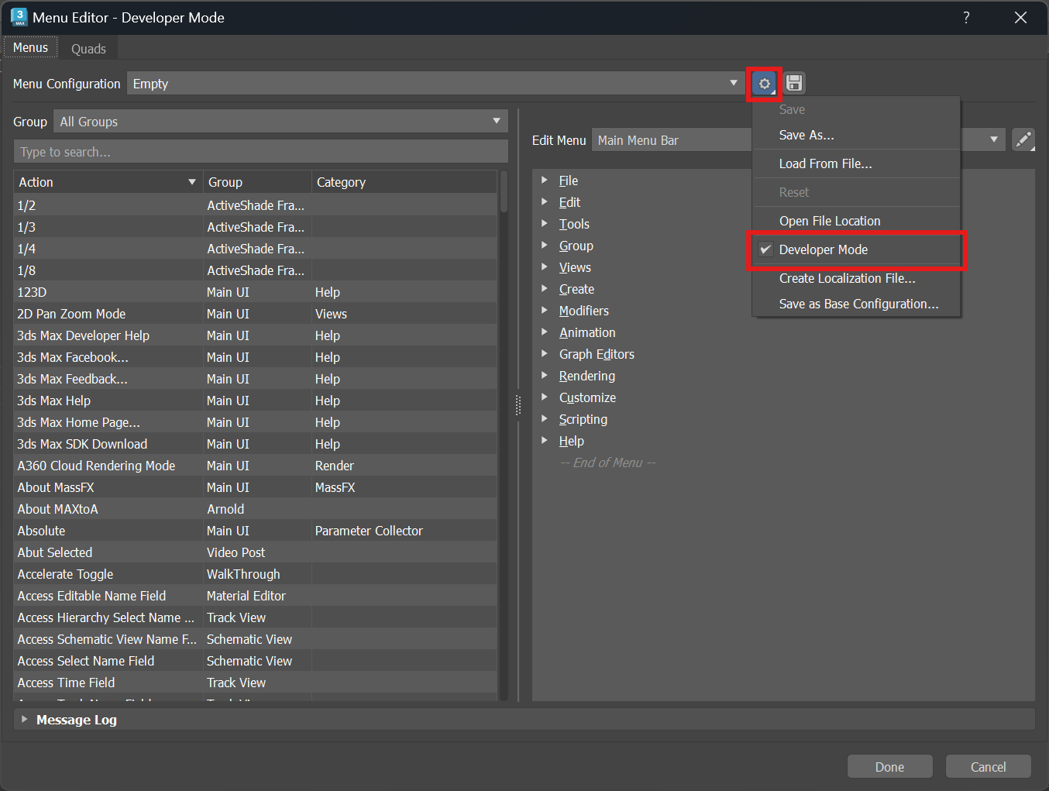Select the Access Select Name Field action
The image size is (1049, 791).
(256, 661)
